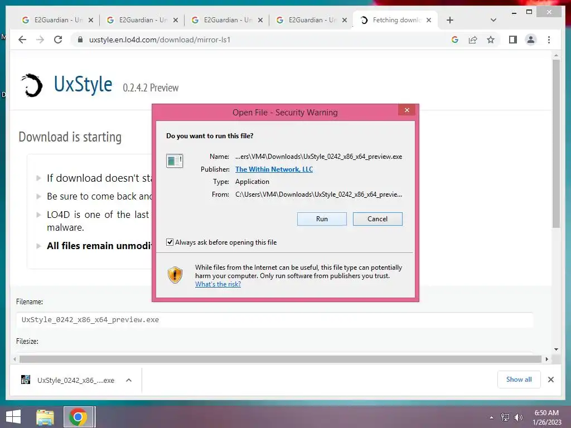Viewport: 571px width, 428px height.
Task: Open File Explorer from taskbar
Action: pos(45,417)
